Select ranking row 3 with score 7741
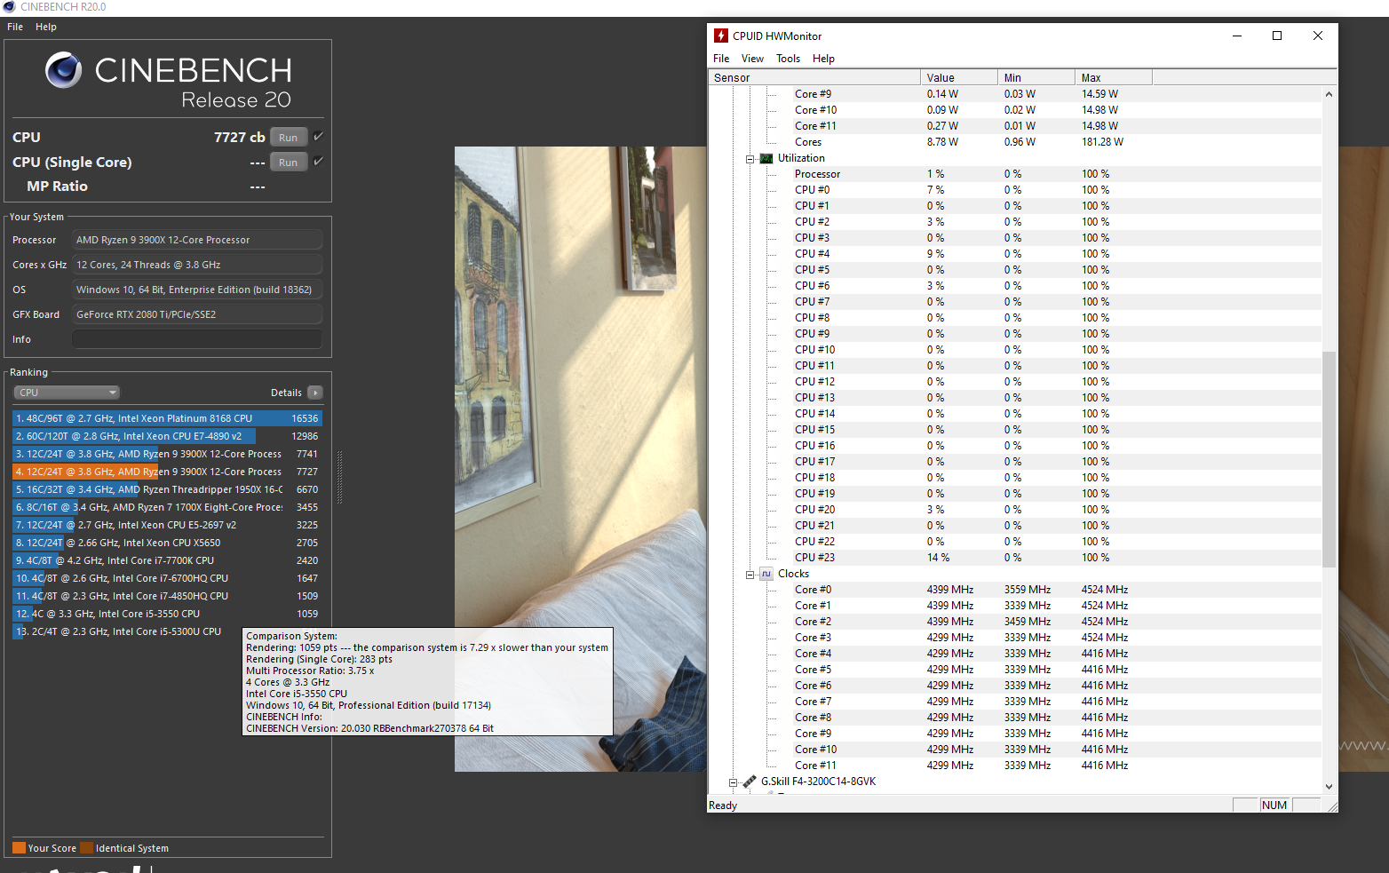Image resolution: width=1389 pixels, height=873 pixels. pos(167,454)
